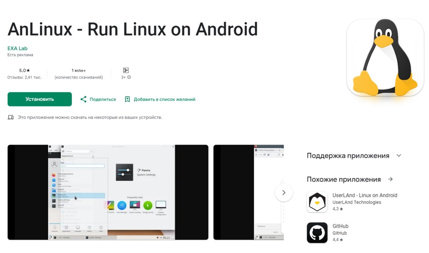View reviews via Отзывы: 2,41 тыс.
Image resolution: width=429 pixels, height=253 pixels.
pos(24,77)
